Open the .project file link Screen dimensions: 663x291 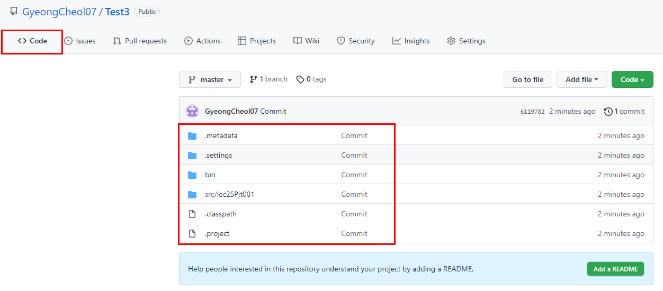coord(217,233)
